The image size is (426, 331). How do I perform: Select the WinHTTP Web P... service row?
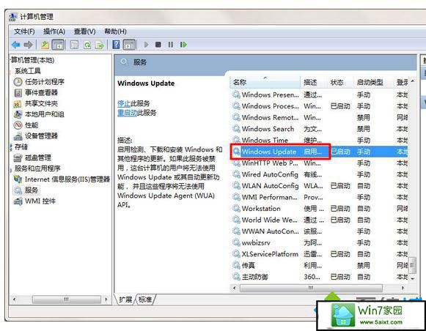pyautogui.click(x=320, y=163)
